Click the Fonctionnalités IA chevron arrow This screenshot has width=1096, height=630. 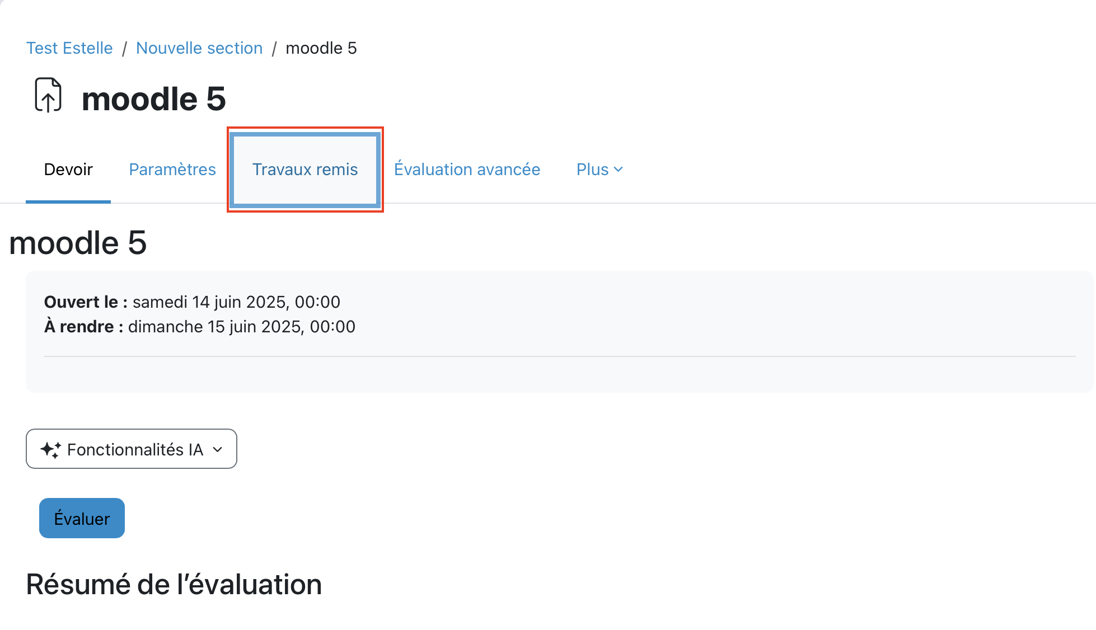pos(218,449)
